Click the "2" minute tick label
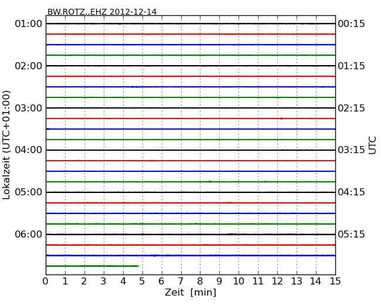Screen dimensions: 381x305 tap(84, 282)
